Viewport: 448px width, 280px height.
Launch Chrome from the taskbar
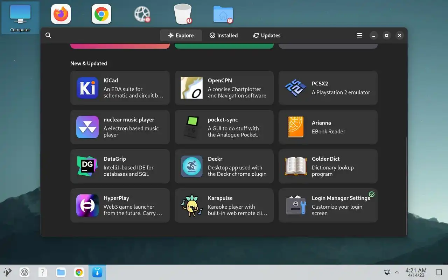pyautogui.click(x=79, y=272)
